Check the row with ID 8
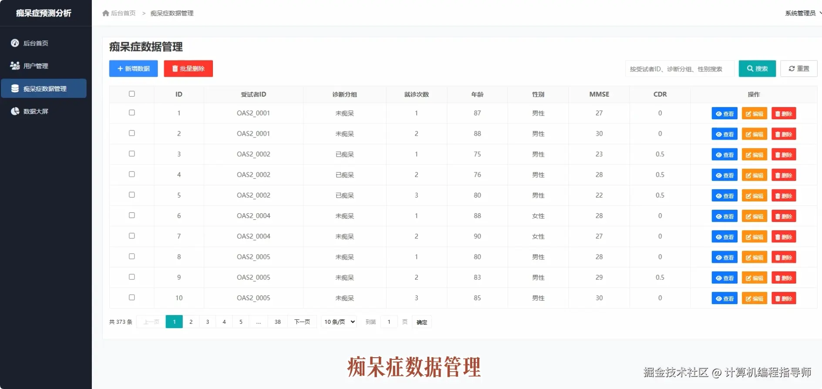The image size is (822, 389). [132, 256]
